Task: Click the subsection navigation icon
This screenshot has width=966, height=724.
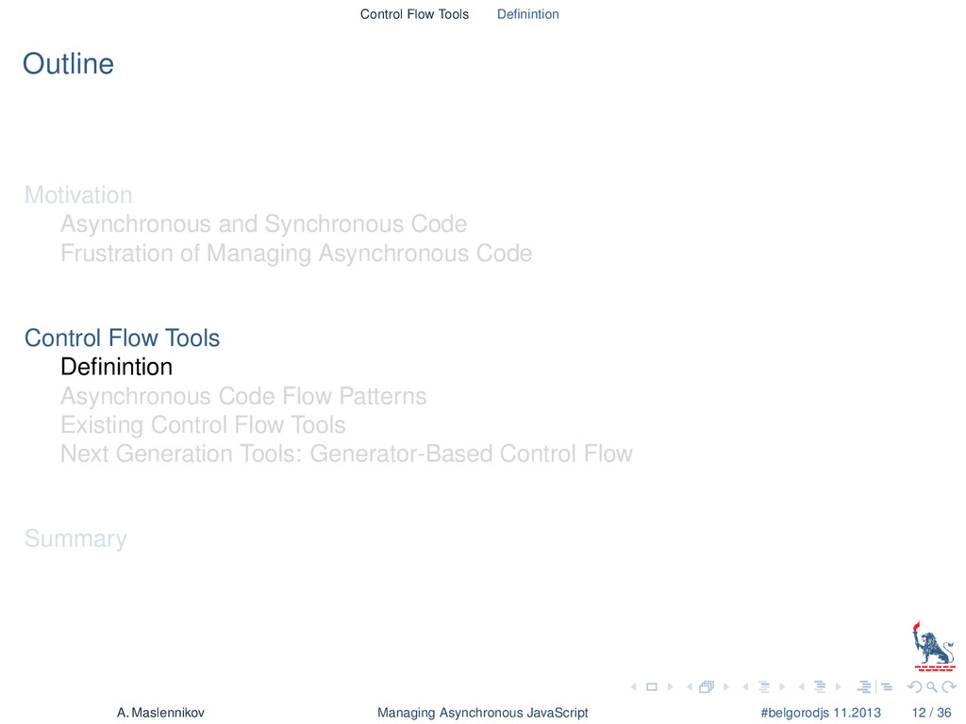Action: click(x=764, y=687)
